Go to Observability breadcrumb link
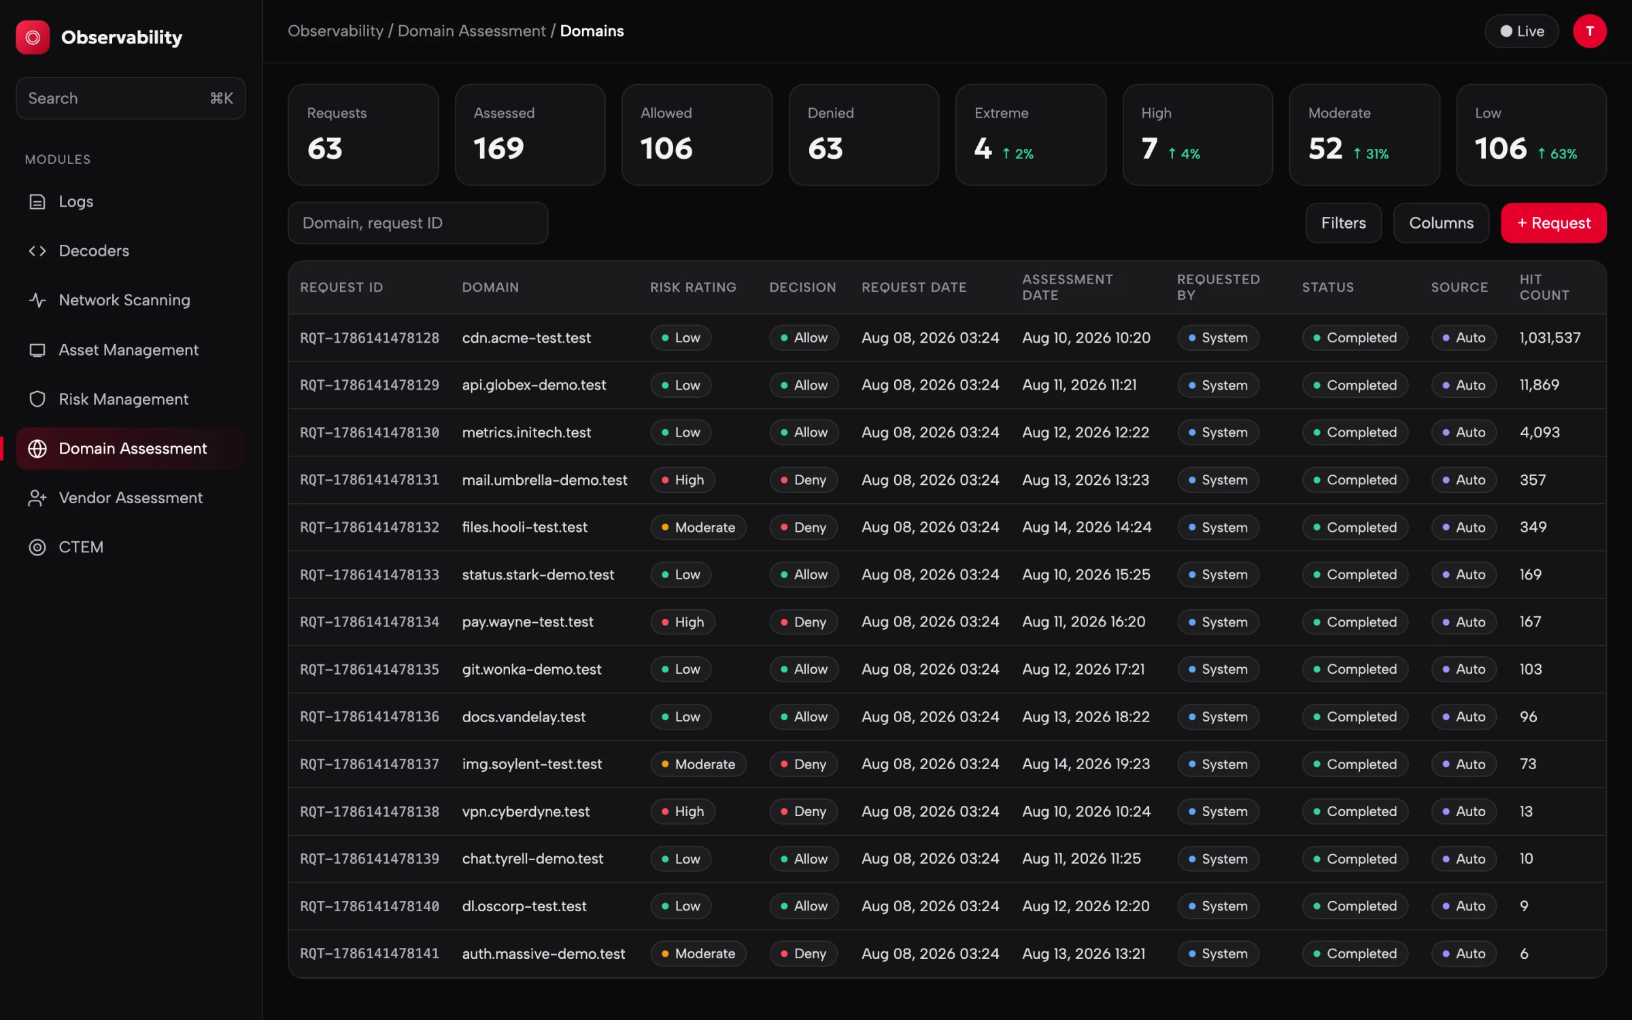The width and height of the screenshot is (1632, 1020). point(335,31)
